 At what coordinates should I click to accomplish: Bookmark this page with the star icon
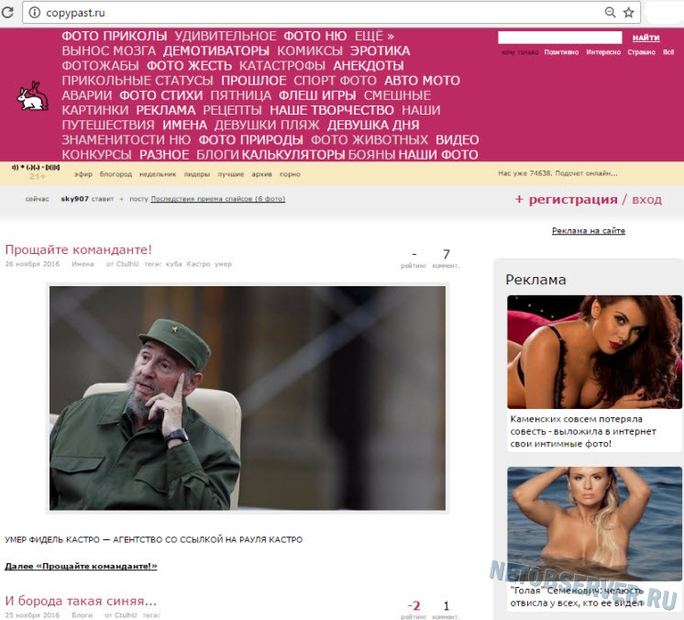(x=629, y=12)
